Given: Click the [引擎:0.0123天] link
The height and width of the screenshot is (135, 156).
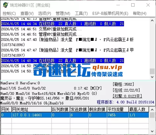Looking at the screenshot, I should [x=127, y=96].
